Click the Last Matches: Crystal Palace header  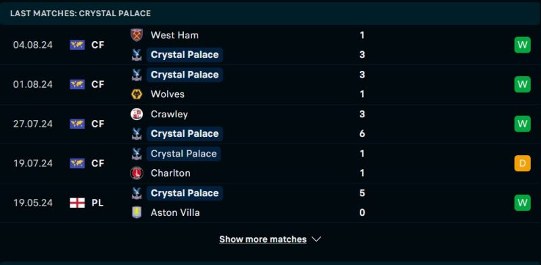(x=80, y=13)
